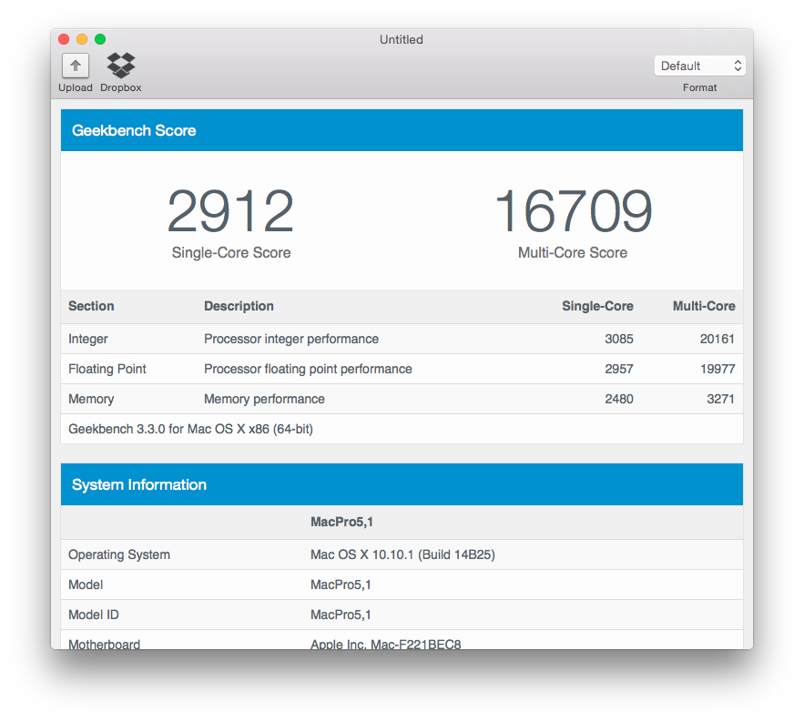Click 'Processor integer performance' description

tap(291, 339)
